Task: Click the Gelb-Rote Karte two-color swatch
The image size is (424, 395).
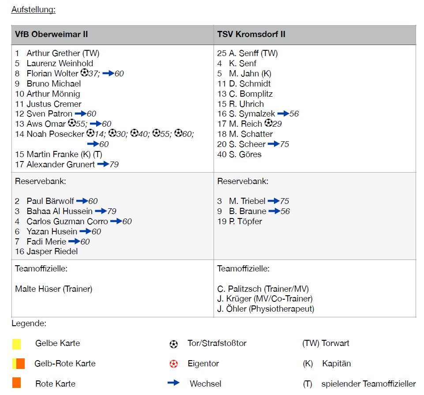Action: [x=19, y=364]
